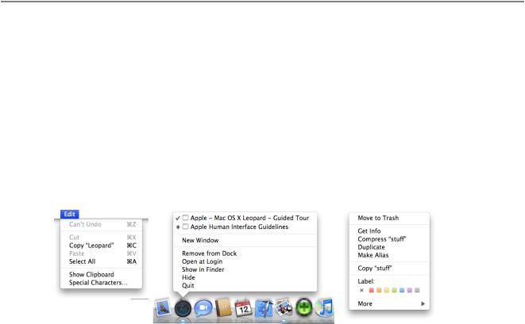Switch to Apple Human Interface Guidelines window

[245, 227]
